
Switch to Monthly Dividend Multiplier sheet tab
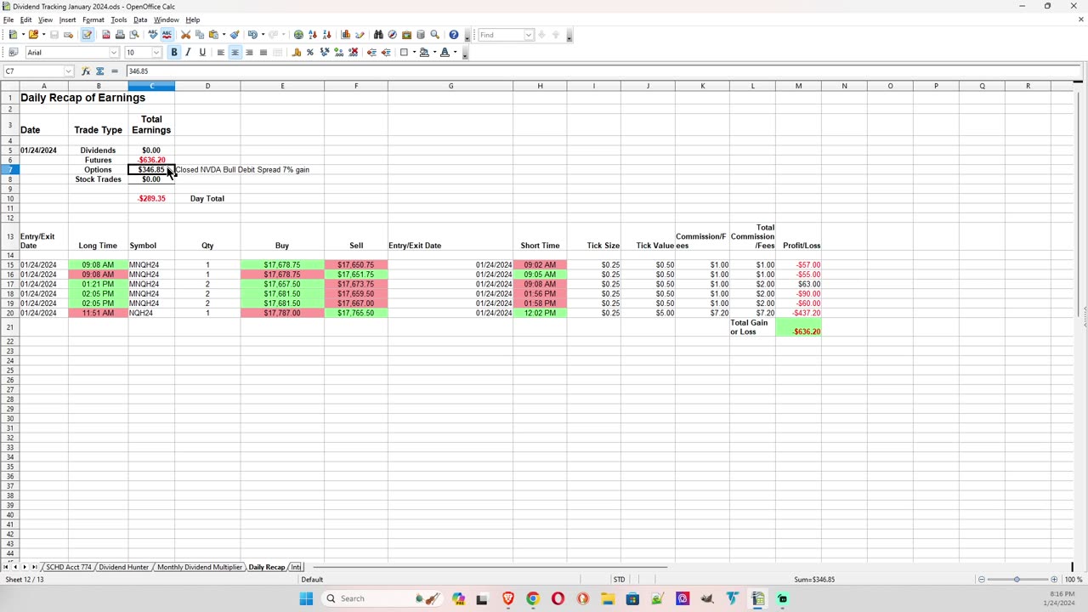(200, 567)
